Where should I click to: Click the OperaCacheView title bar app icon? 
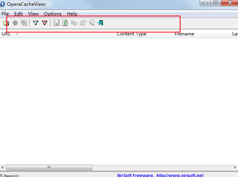[x=2, y=4]
